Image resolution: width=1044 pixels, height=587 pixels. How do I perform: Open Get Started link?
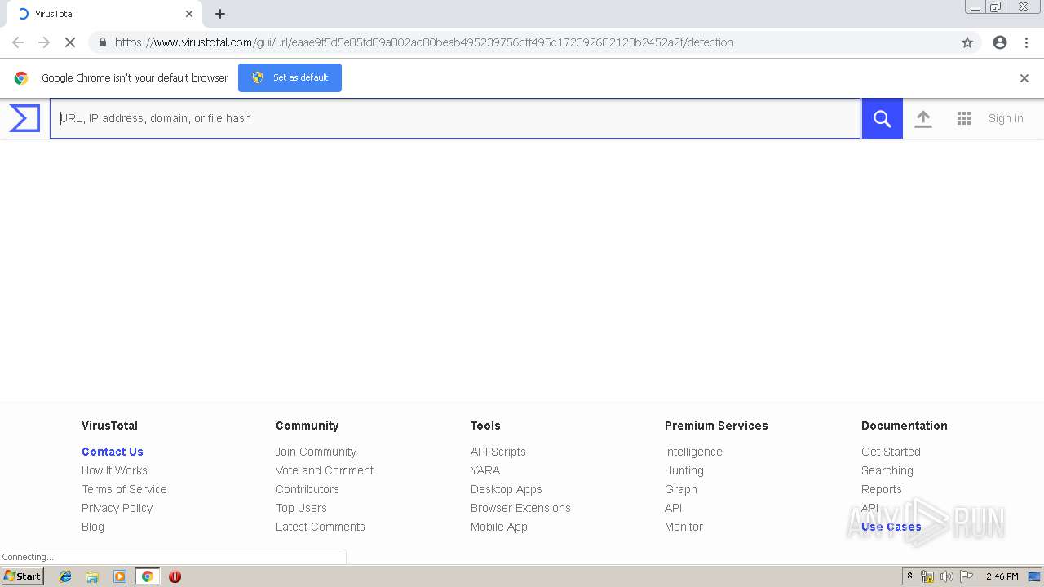click(x=891, y=452)
